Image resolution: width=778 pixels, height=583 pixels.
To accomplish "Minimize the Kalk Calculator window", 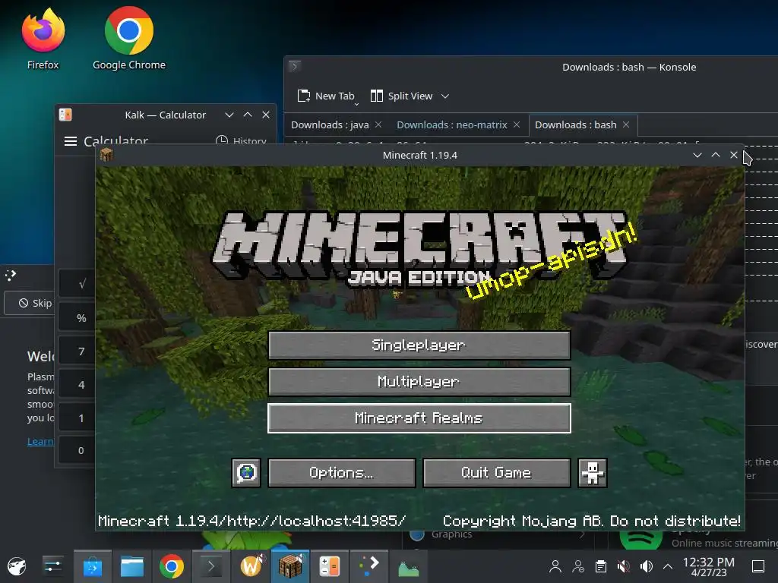I will tap(229, 115).
